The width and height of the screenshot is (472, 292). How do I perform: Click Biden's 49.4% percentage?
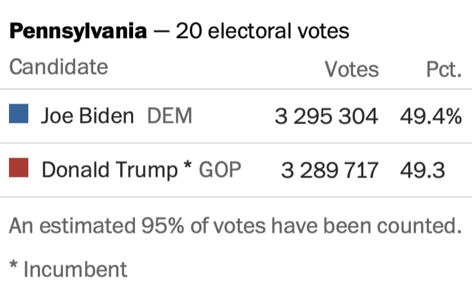(430, 116)
